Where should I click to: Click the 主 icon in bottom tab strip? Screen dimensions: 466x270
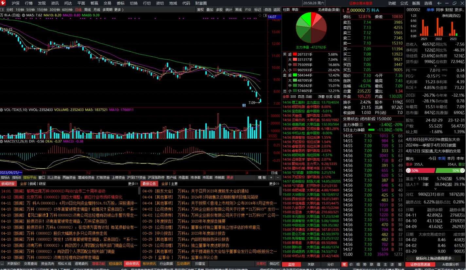386,264
